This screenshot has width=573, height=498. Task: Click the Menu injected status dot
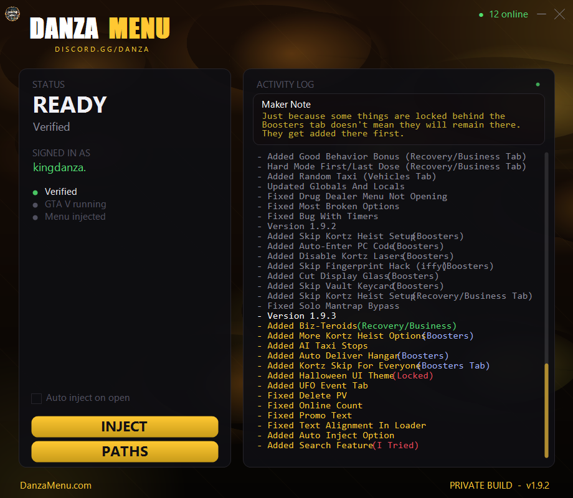tap(35, 217)
